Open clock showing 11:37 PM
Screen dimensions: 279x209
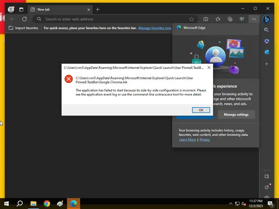256,204
